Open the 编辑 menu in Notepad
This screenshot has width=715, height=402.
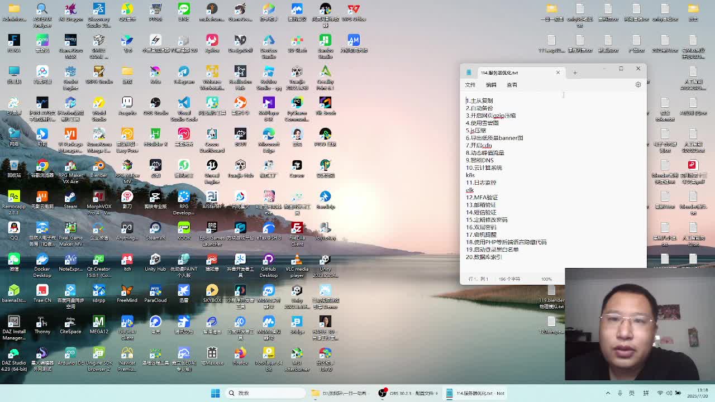pos(491,85)
